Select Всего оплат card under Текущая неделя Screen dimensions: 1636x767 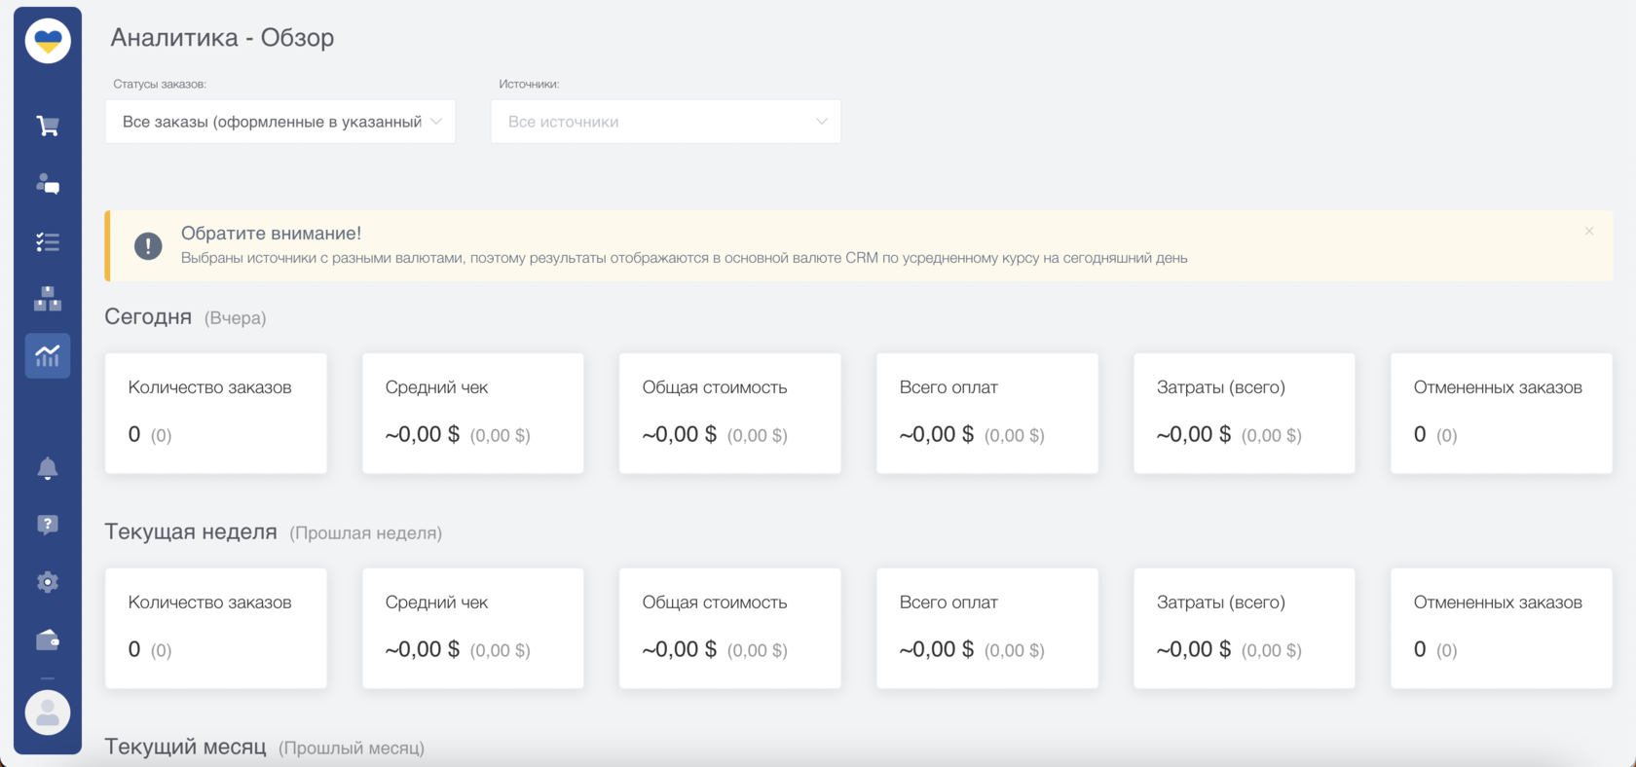point(987,629)
